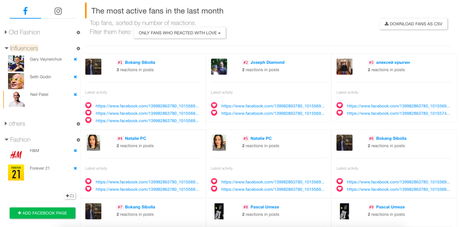Viewport: 459px width, 227px height.
Task: Switch to the Instagram tab
Action: click(58, 11)
